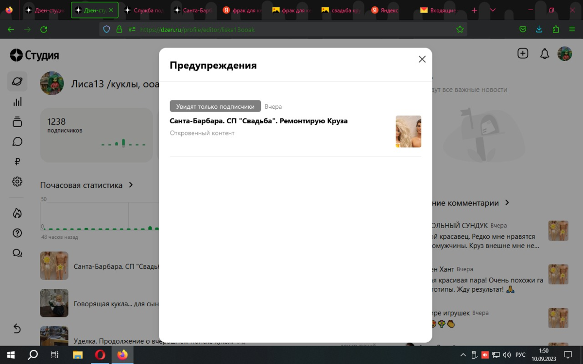The image size is (583, 364).
Task: Open the Санта-Барбара warning article title
Action: 258,121
